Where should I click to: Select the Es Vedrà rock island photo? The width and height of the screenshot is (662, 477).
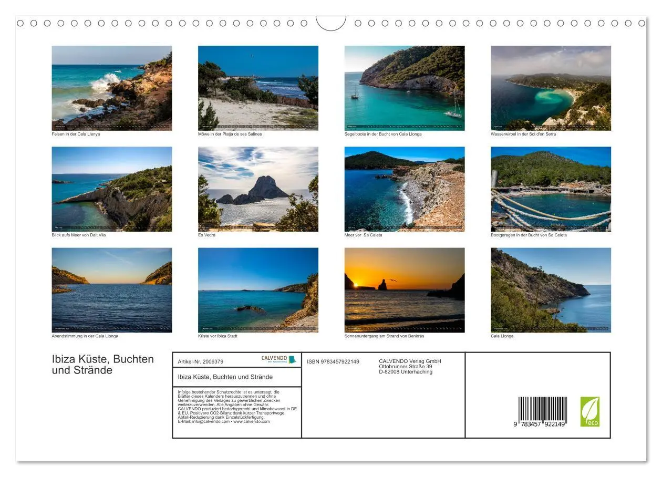click(x=258, y=189)
